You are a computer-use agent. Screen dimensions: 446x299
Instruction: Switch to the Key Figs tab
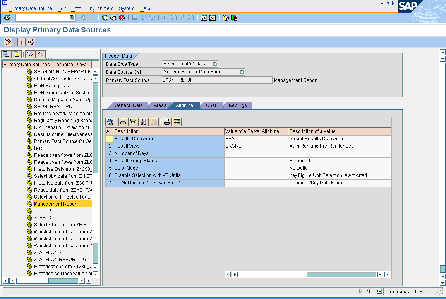237,105
